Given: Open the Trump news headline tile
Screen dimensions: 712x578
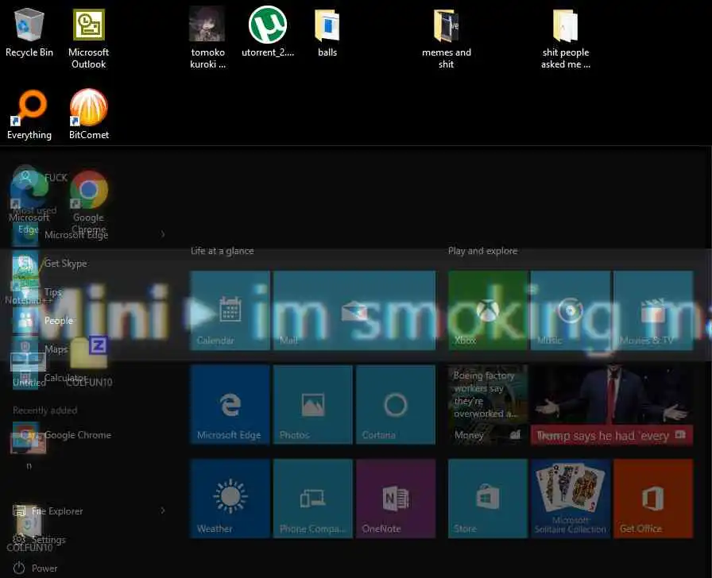Looking at the screenshot, I should click(x=612, y=404).
